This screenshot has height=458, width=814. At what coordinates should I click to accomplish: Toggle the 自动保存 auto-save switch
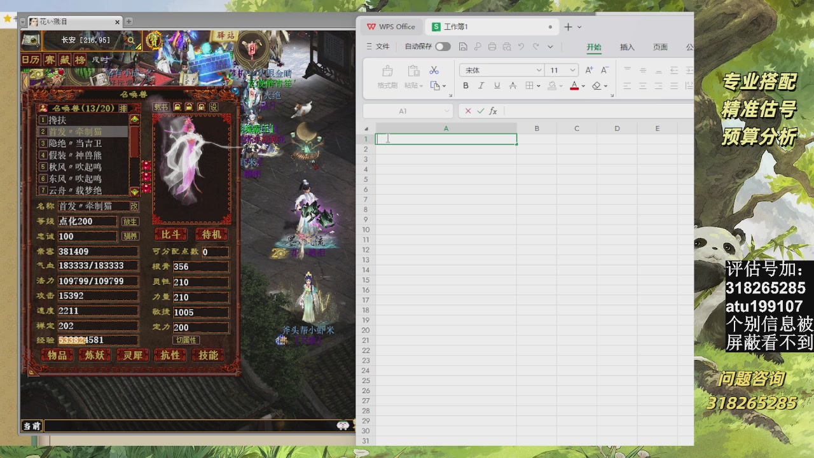pos(443,46)
